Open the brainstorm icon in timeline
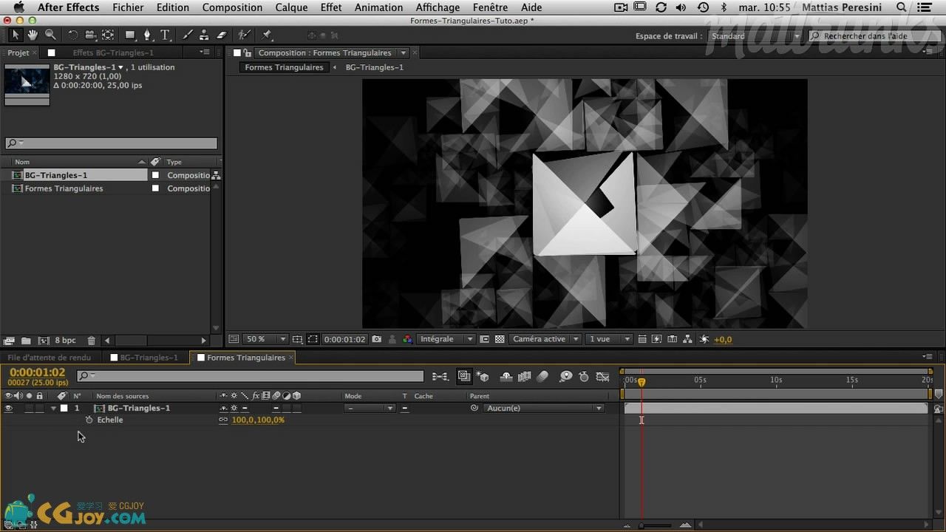 (x=566, y=377)
